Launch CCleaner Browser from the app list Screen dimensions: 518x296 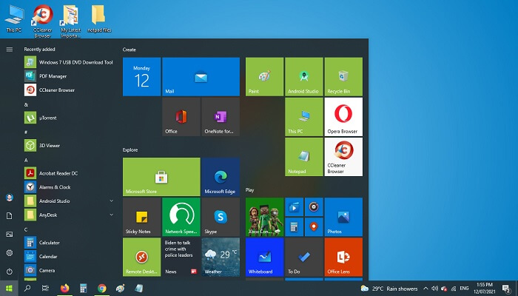pyautogui.click(x=69, y=90)
